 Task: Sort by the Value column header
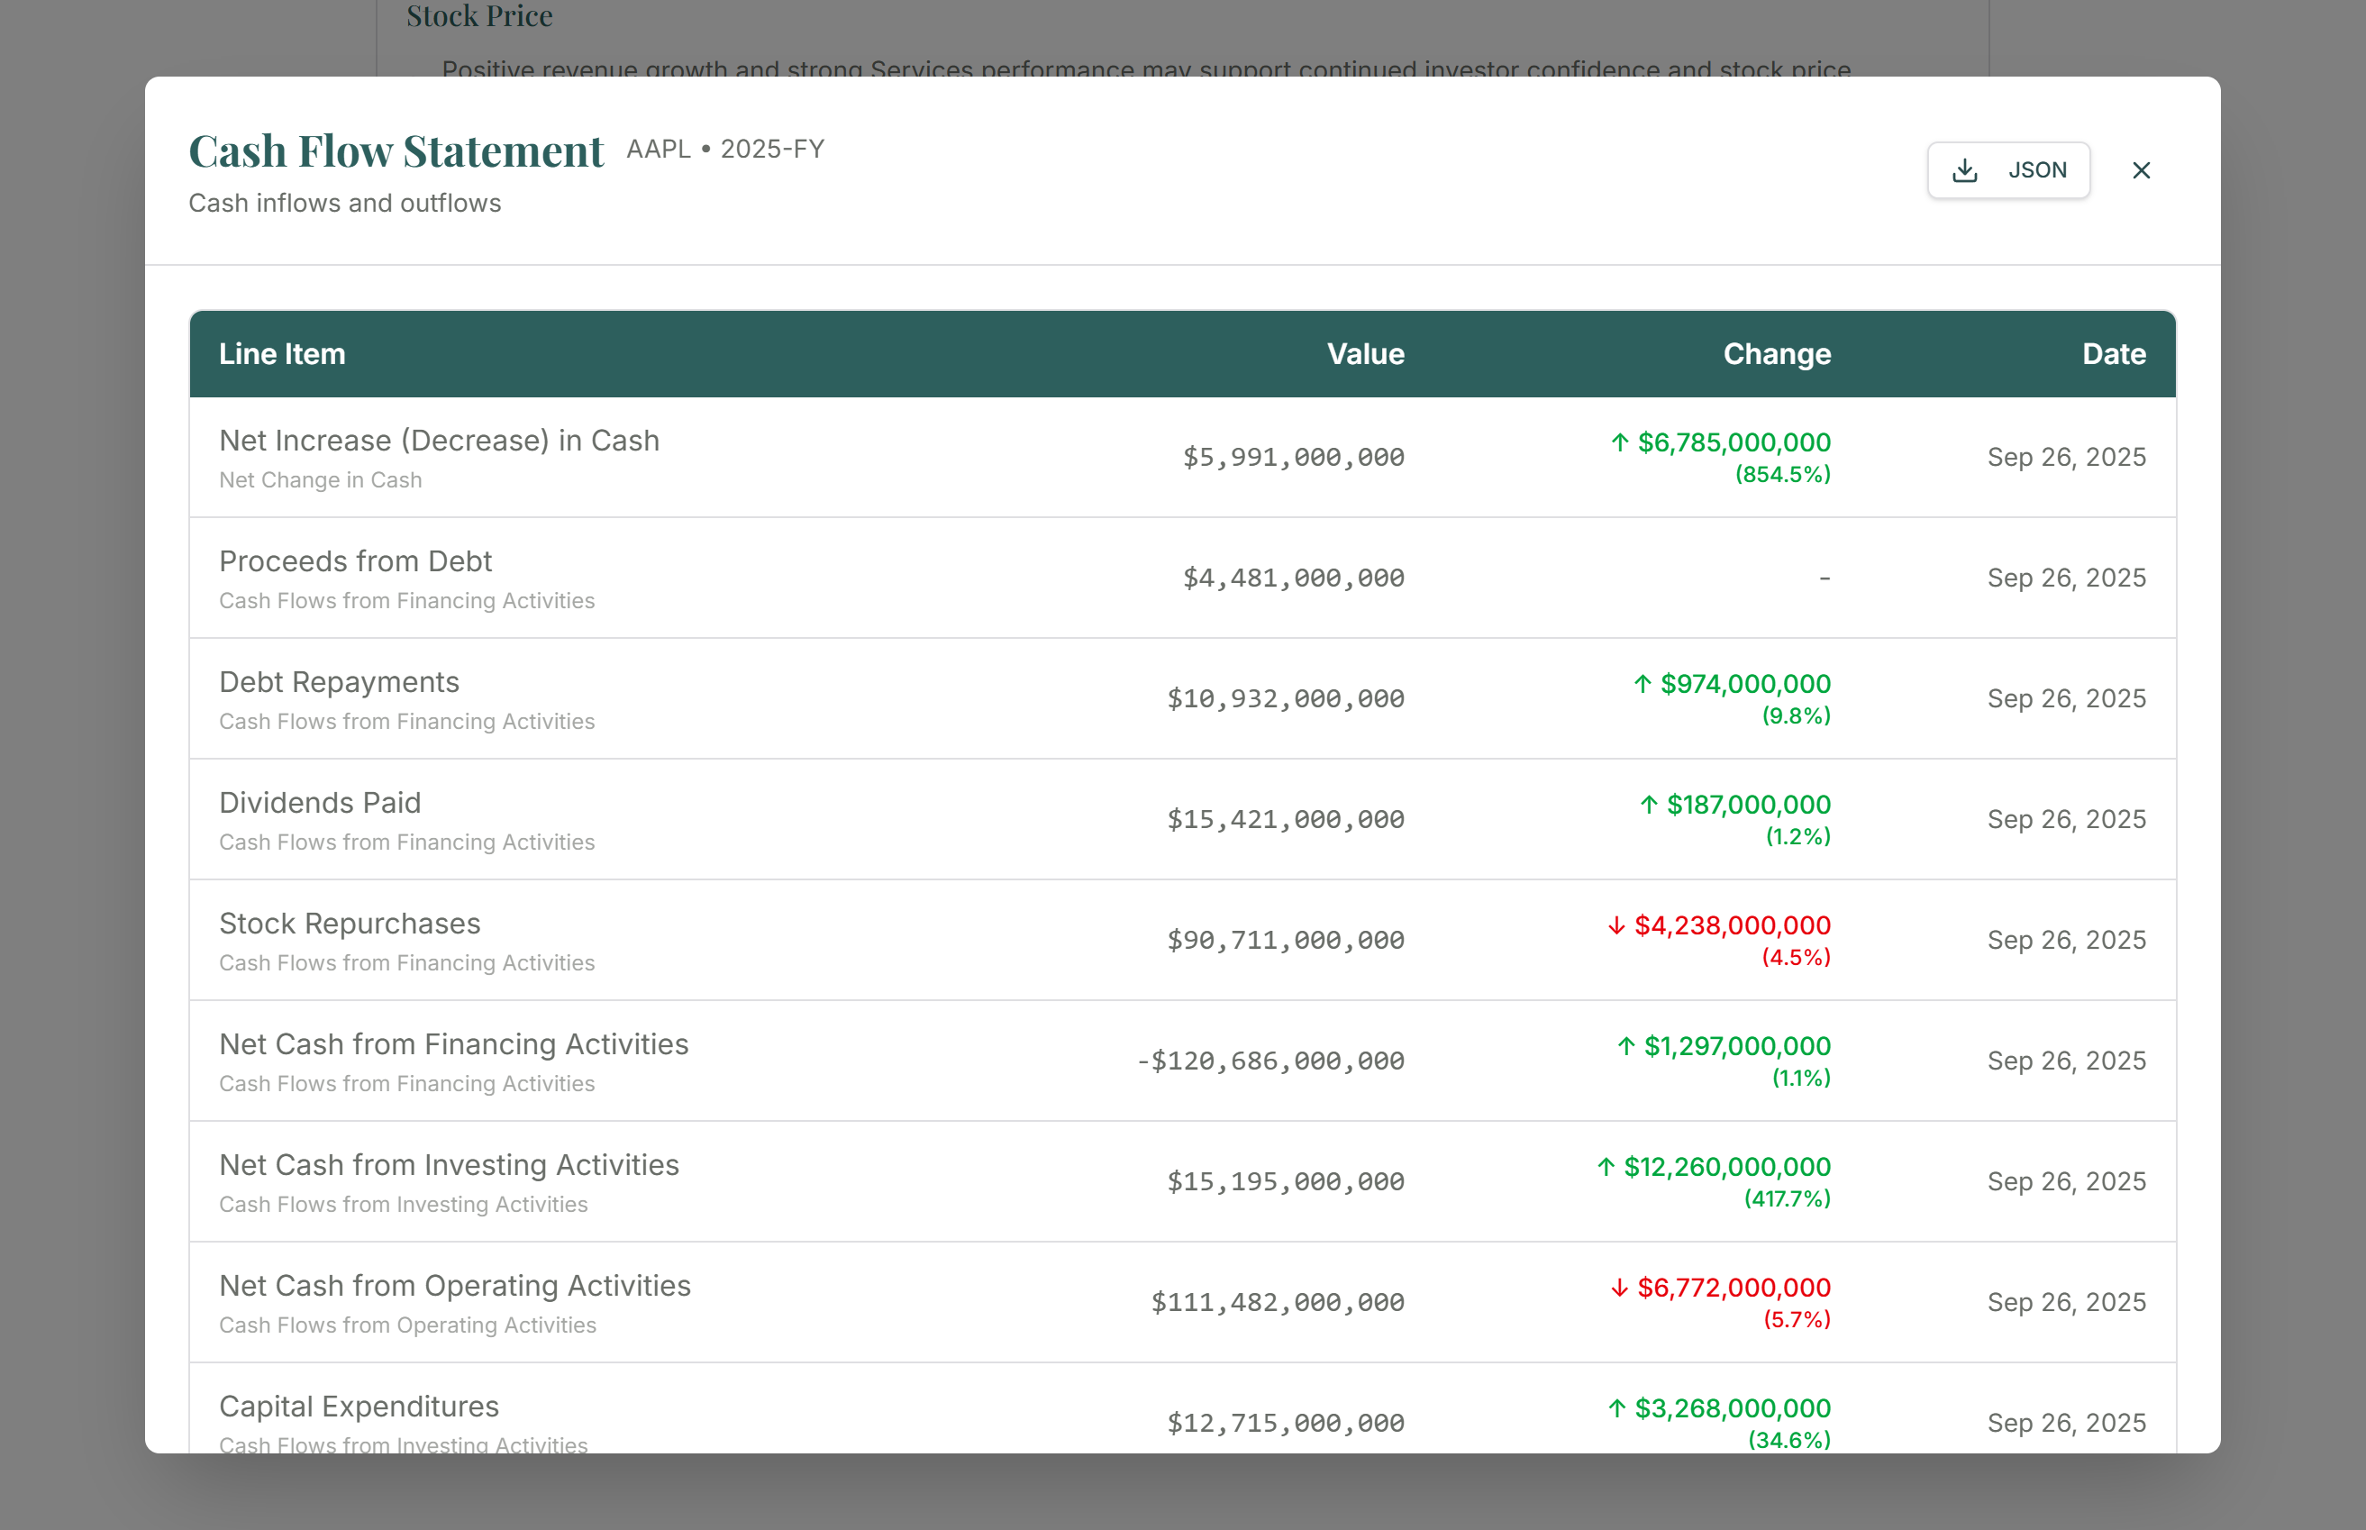[1366, 354]
